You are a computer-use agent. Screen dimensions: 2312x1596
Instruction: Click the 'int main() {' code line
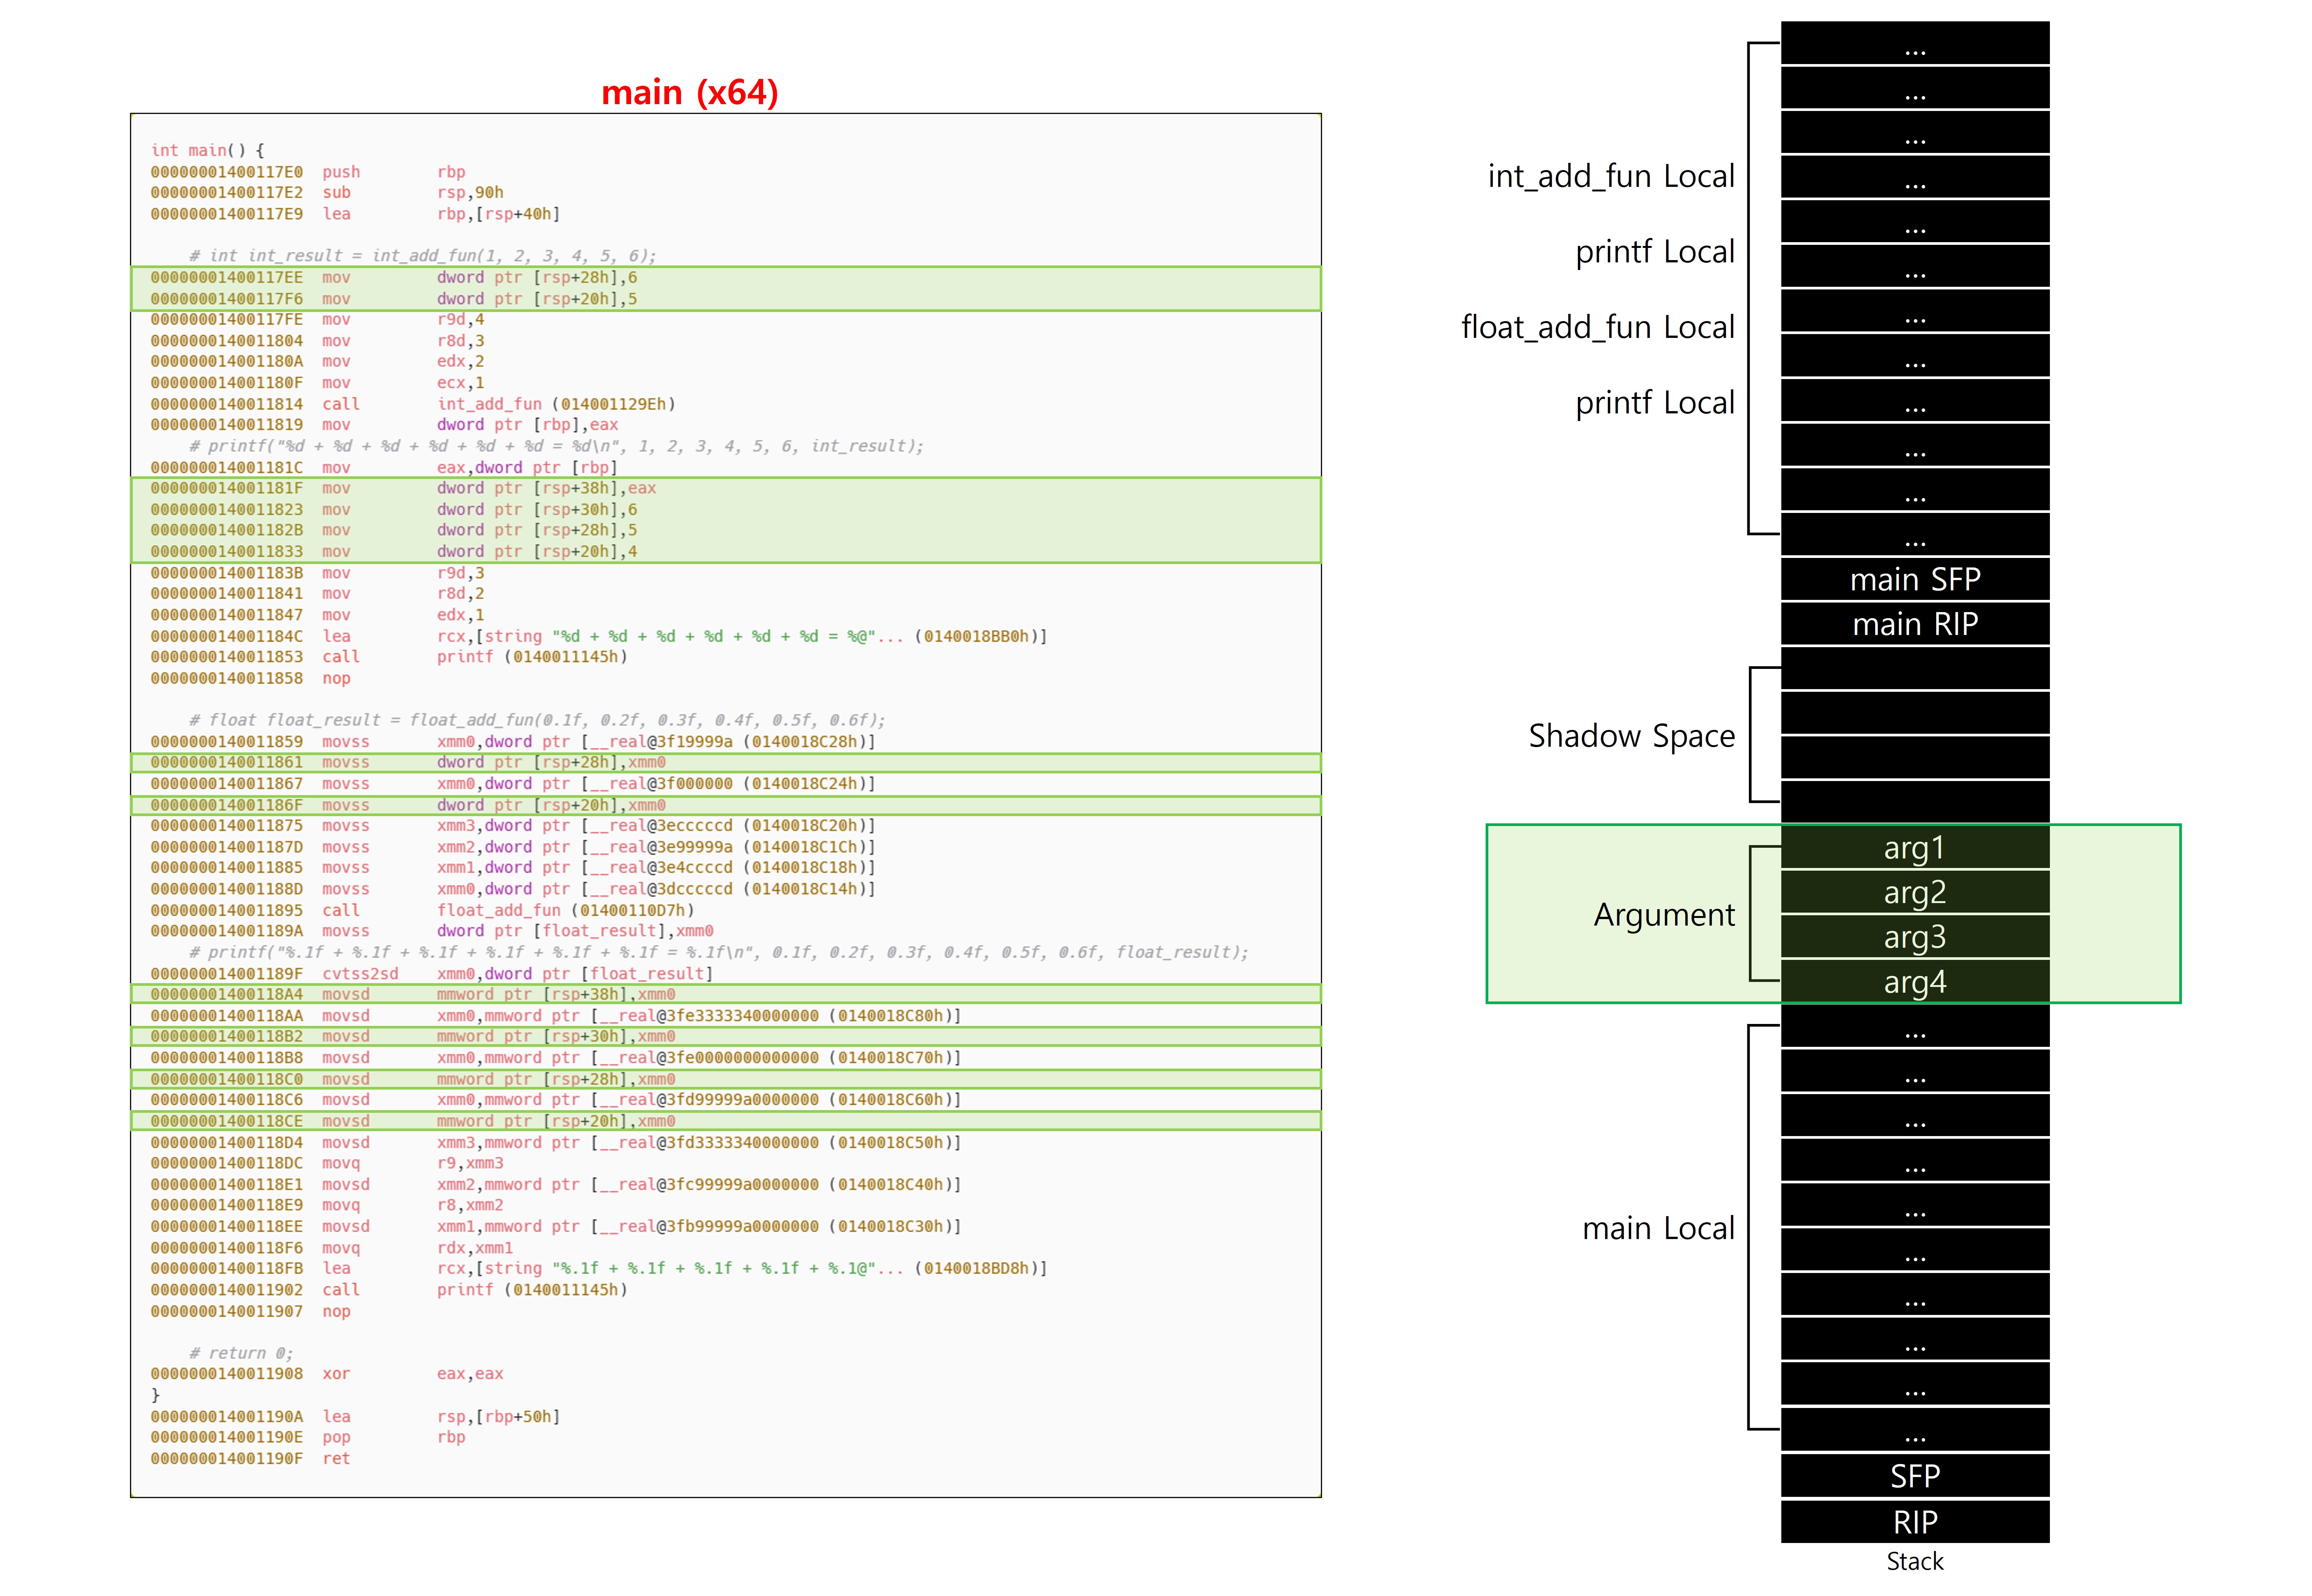(208, 150)
